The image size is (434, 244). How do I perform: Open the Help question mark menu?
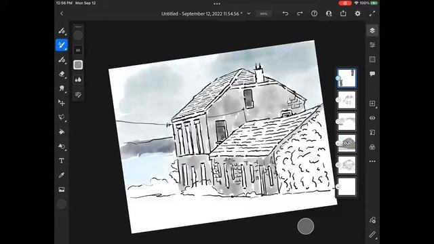click(314, 14)
